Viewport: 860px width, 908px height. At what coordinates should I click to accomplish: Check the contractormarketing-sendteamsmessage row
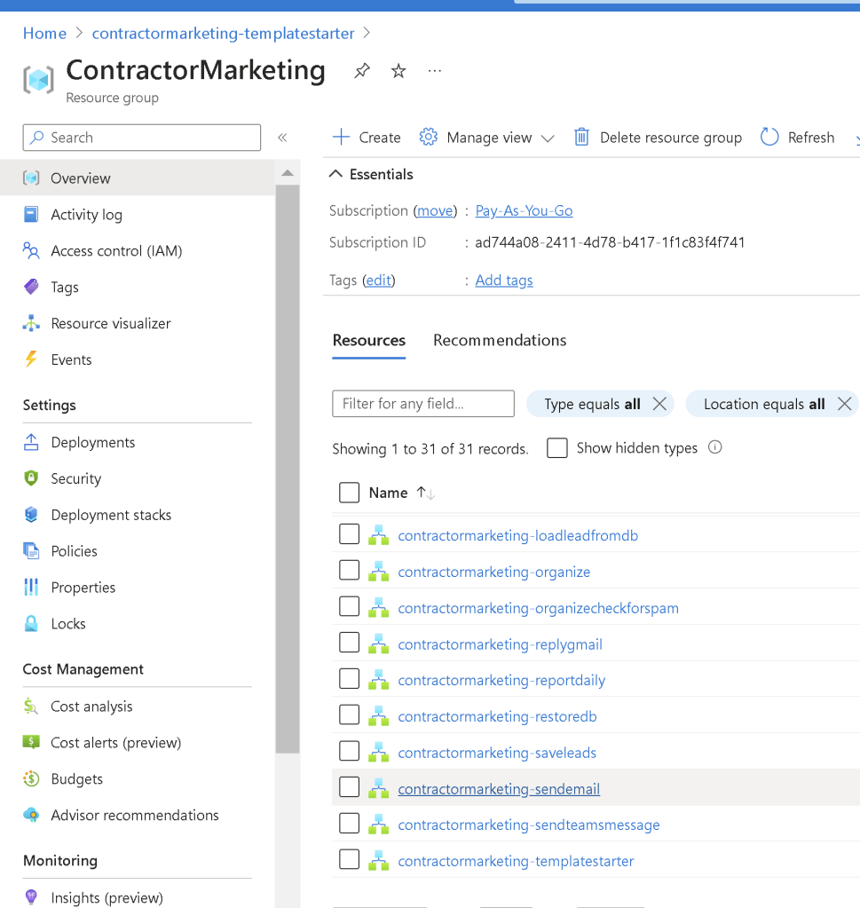[349, 824]
